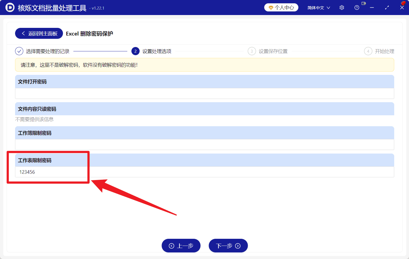Open the 个人中心 personal center button
The image size is (409, 259).
pyautogui.click(x=281, y=7)
